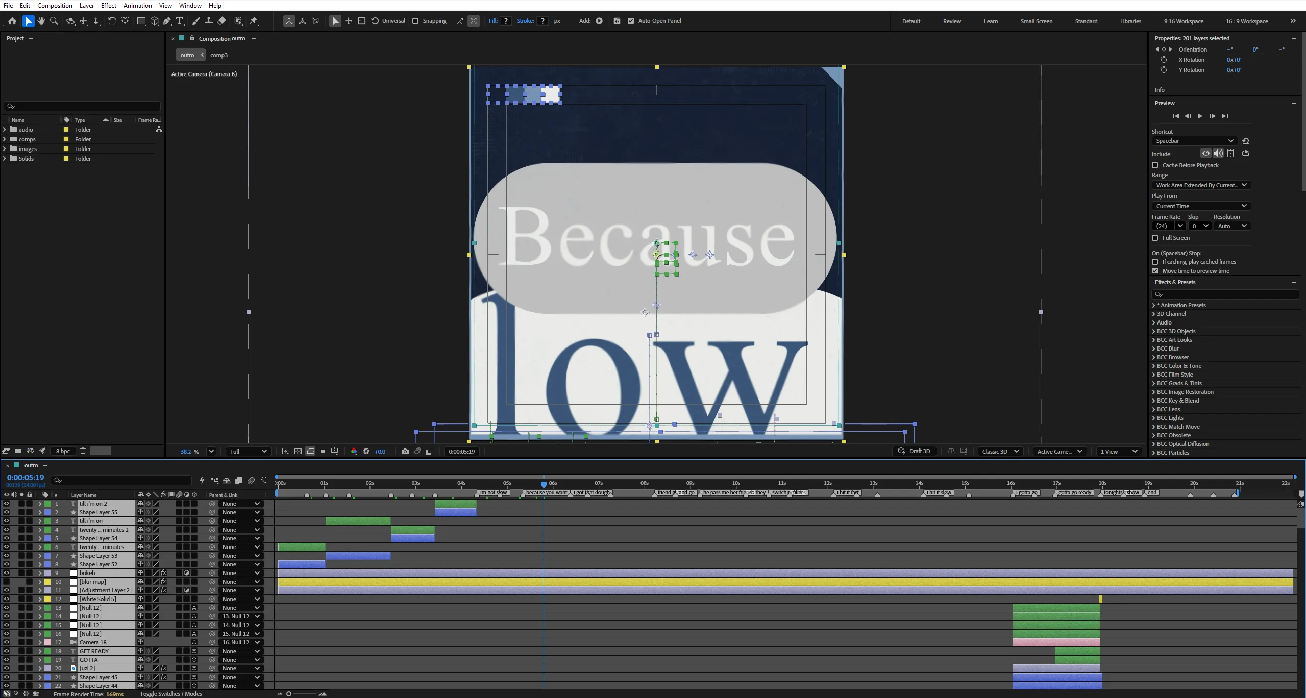The image size is (1306, 698).
Task: Open the Composition menu
Action: tap(55, 5)
